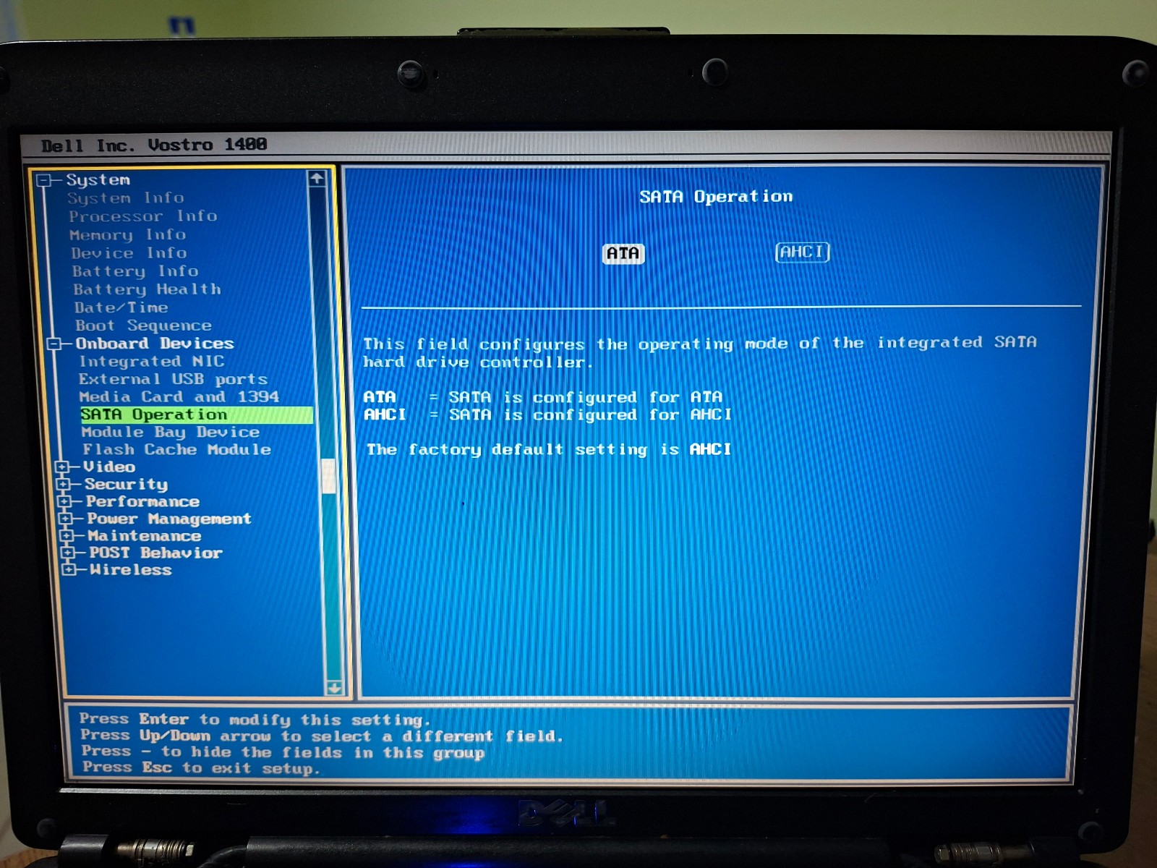The height and width of the screenshot is (868, 1157).
Task: Click "Press Up/Down arrow to select" hint line
Action: tap(321, 736)
